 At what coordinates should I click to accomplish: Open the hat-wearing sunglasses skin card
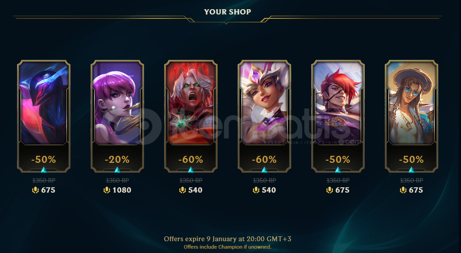pos(412,116)
